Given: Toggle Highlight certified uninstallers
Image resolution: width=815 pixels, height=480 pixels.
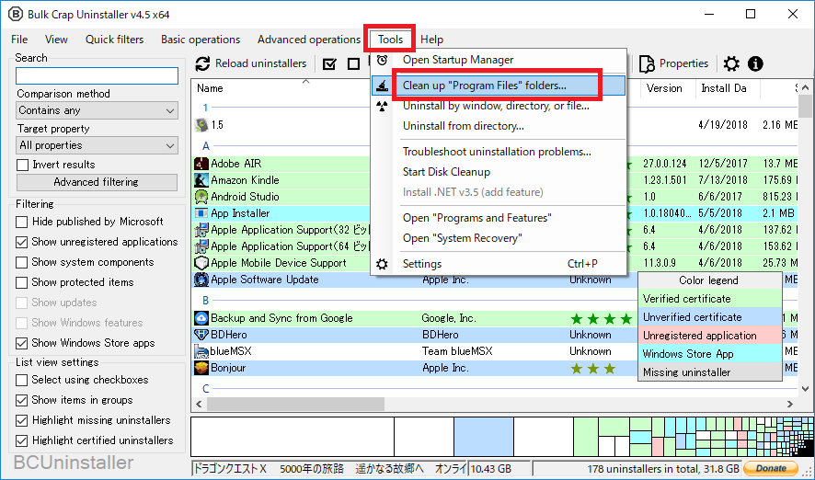Looking at the screenshot, I should [x=22, y=441].
